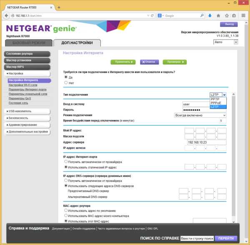Open router FAQ footer link

pos(121,229)
